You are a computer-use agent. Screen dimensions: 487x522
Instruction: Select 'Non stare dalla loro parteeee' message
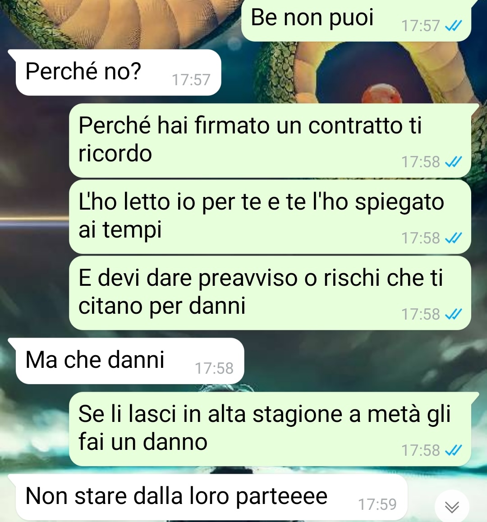211,497
